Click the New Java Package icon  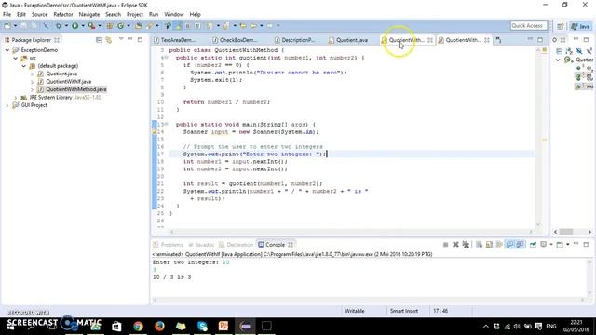[x=110, y=26]
